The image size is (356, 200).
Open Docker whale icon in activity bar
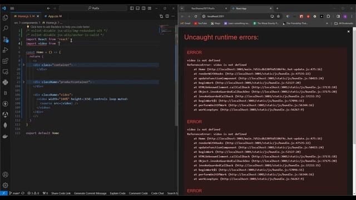coord(5,136)
